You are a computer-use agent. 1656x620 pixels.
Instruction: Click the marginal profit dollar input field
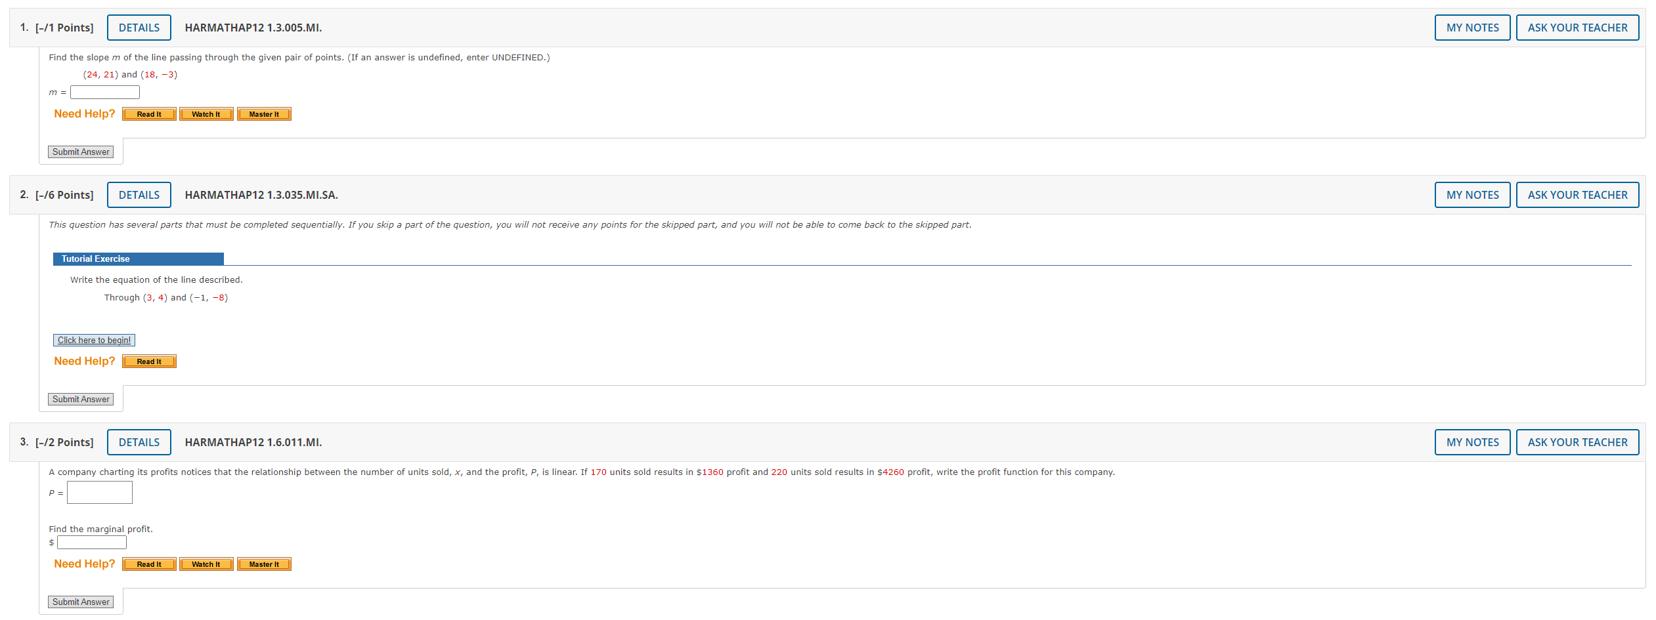point(92,543)
